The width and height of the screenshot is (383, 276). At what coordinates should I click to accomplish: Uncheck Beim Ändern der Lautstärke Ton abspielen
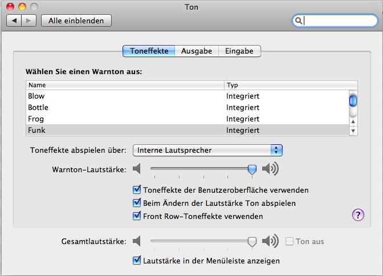click(137, 202)
